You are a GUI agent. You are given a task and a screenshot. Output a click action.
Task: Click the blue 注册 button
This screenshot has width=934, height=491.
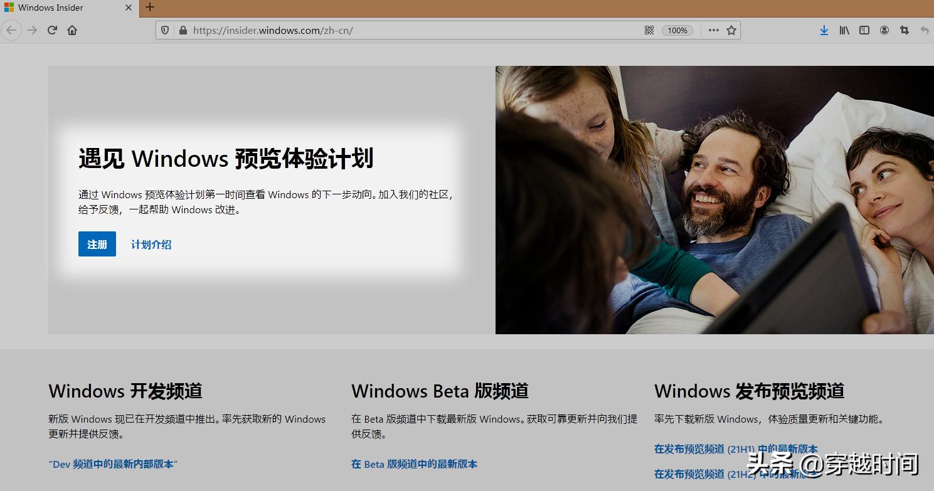97,244
